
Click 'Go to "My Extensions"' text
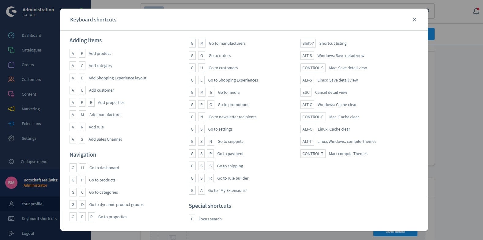(x=228, y=190)
